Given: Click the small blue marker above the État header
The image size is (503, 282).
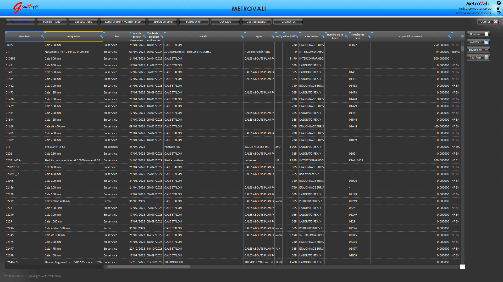Looking at the screenshot, I should pyautogui.click(x=104, y=33).
